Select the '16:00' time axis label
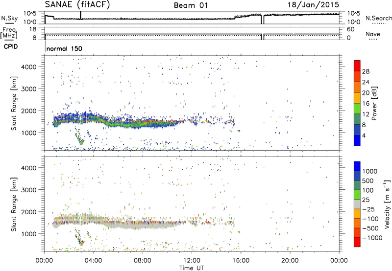The width and height of the screenshot is (392, 271). click(241, 261)
